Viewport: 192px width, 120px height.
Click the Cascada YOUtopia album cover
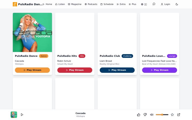32,32
